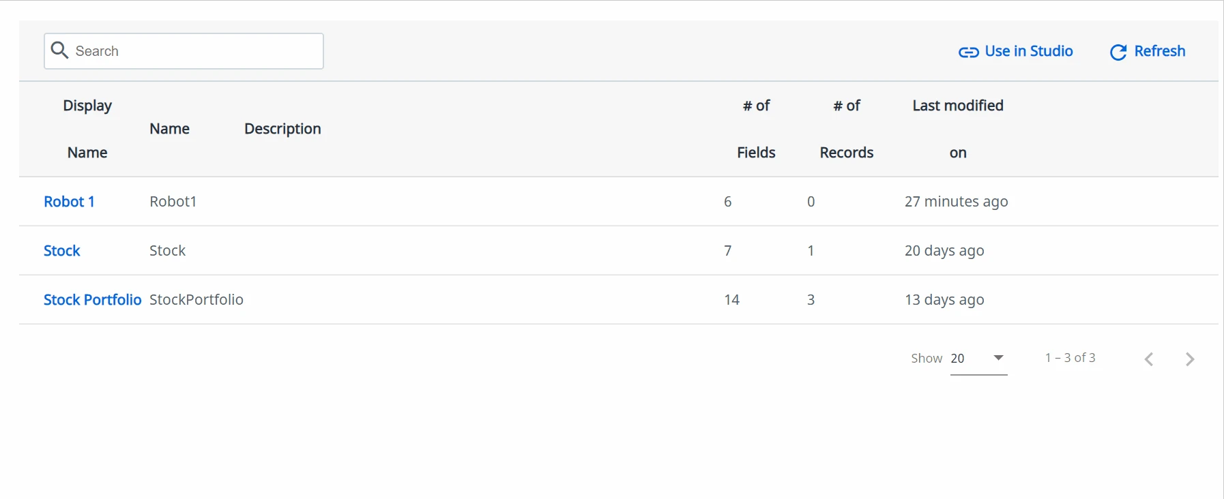Sort by Display Name column header
The width and height of the screenshot is (1224, 499).
[x=87, y=129]
